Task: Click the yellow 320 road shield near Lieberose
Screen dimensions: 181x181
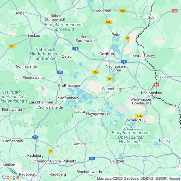Action: tap(123, 11)
